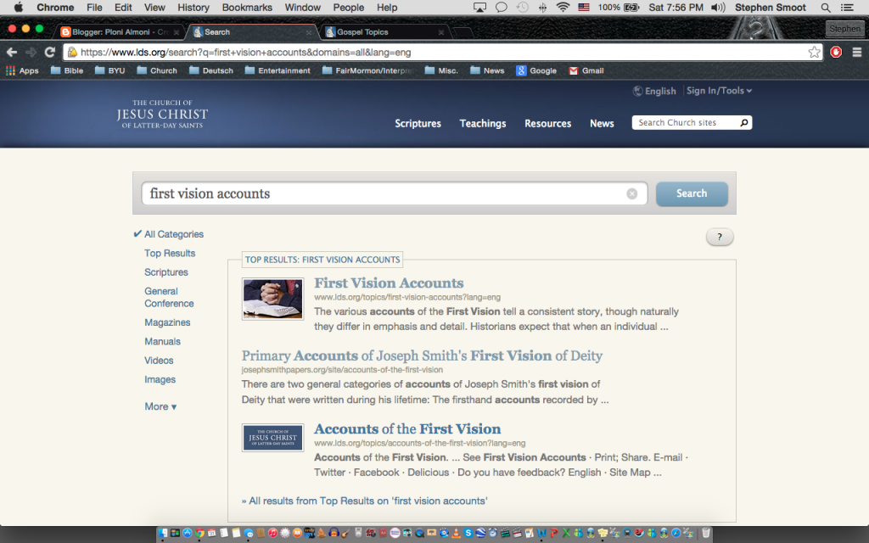Open the People menu in the menu bar
Viewport: 869px width, 543px height.
[x=349, y=8]
